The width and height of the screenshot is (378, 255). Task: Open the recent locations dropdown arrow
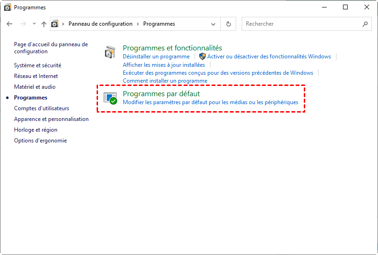point(34,24)
